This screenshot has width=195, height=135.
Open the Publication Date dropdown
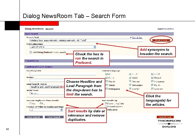pos(63,47)
